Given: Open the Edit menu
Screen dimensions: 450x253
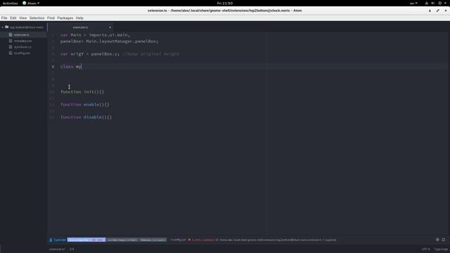Looking at the screenshot, I should pos(13,18).
